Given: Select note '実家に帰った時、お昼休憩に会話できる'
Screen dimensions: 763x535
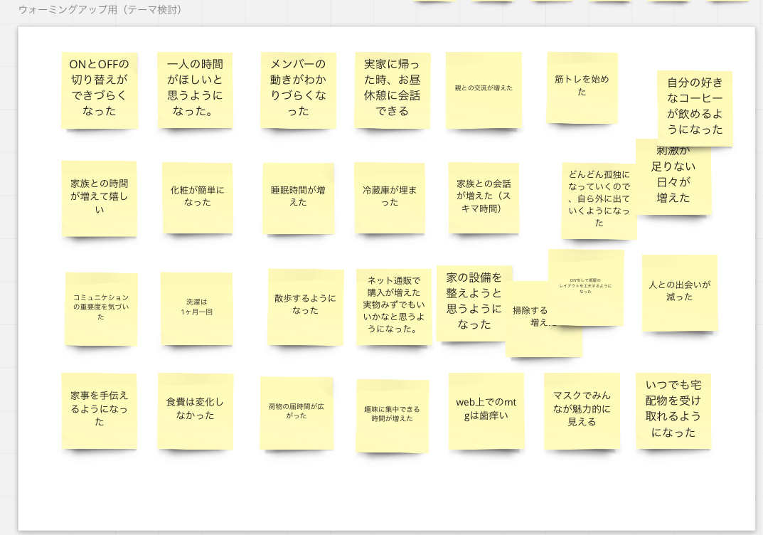Looking at the screenshot, I should click(393, 90).
